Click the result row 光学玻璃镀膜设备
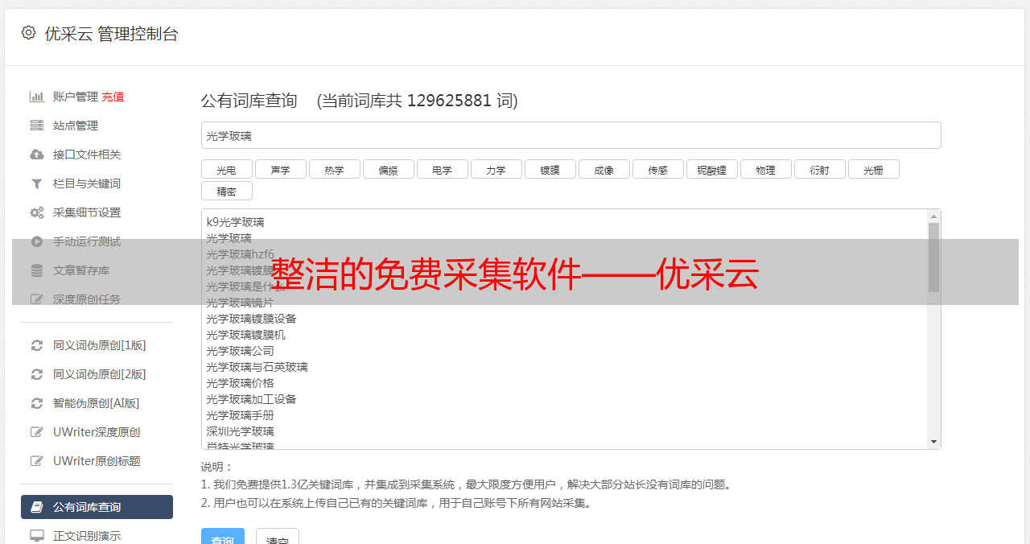1030x544 pixels. pos(251,319)
